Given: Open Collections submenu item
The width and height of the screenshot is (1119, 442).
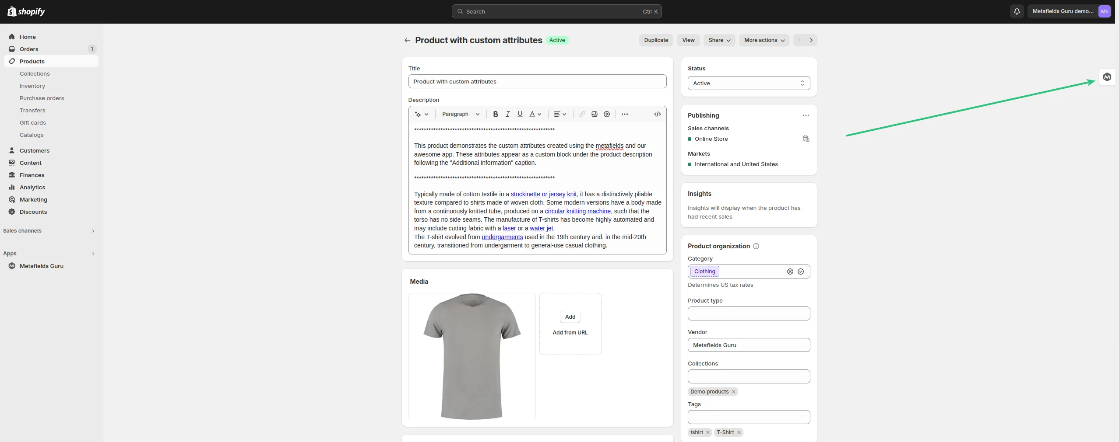Looking at the screenshot, I should (35, 73).
